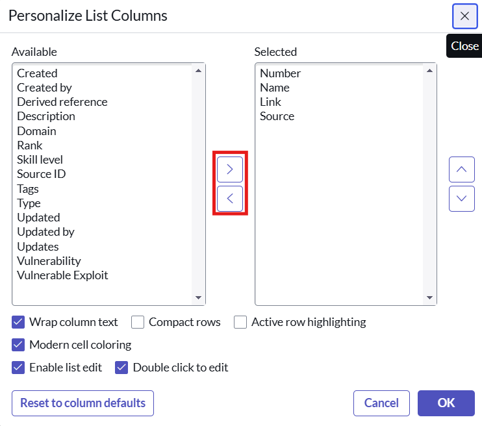This screenshot has height=426, width=482.
Task: Enable Compact rows checkbox
Action: (138, 322)
